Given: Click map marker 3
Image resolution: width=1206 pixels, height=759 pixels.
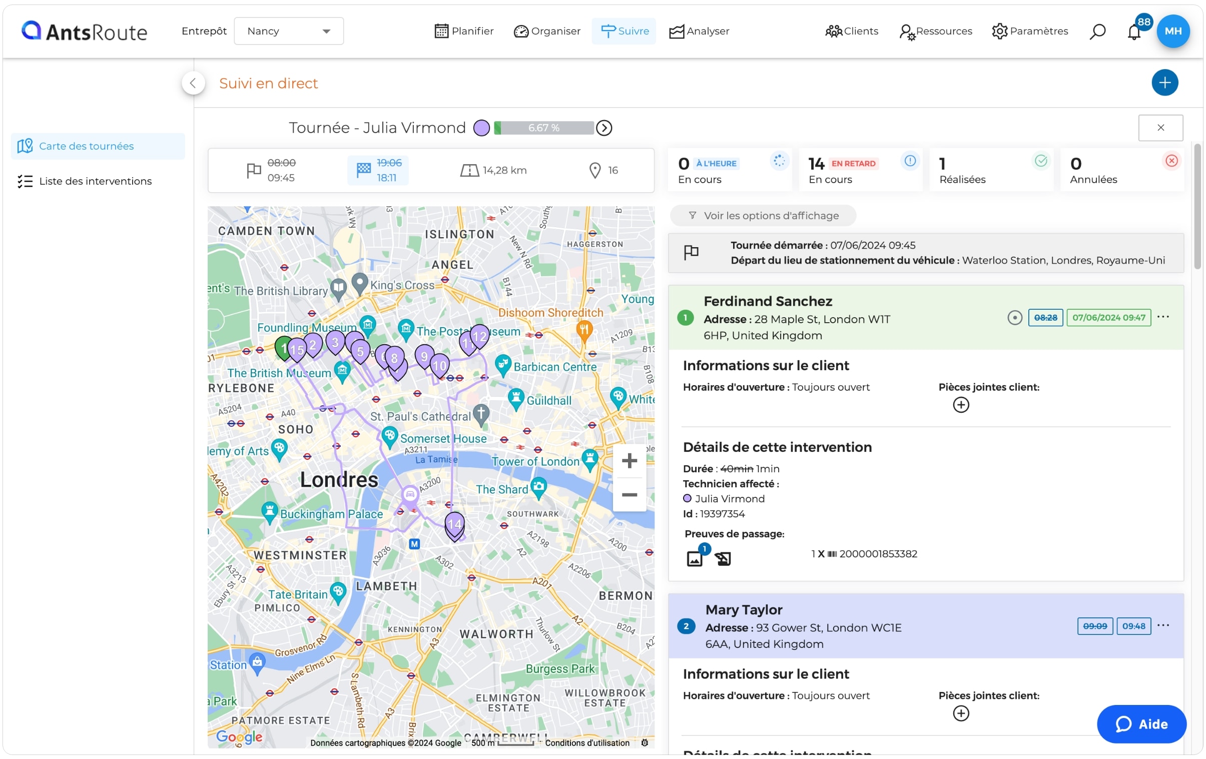Looking at the screenshot, I should (x=335, y=343).
